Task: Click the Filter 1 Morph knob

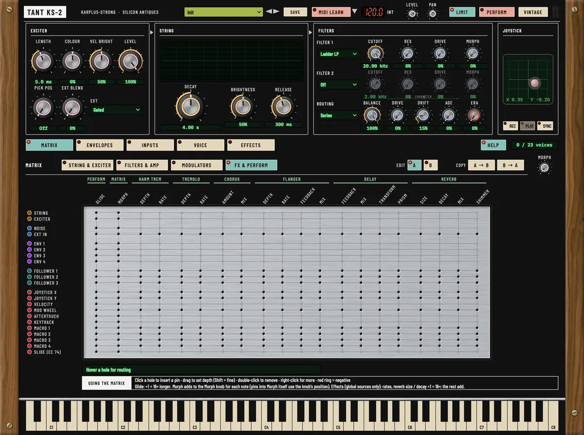Action: click(473, 53)
